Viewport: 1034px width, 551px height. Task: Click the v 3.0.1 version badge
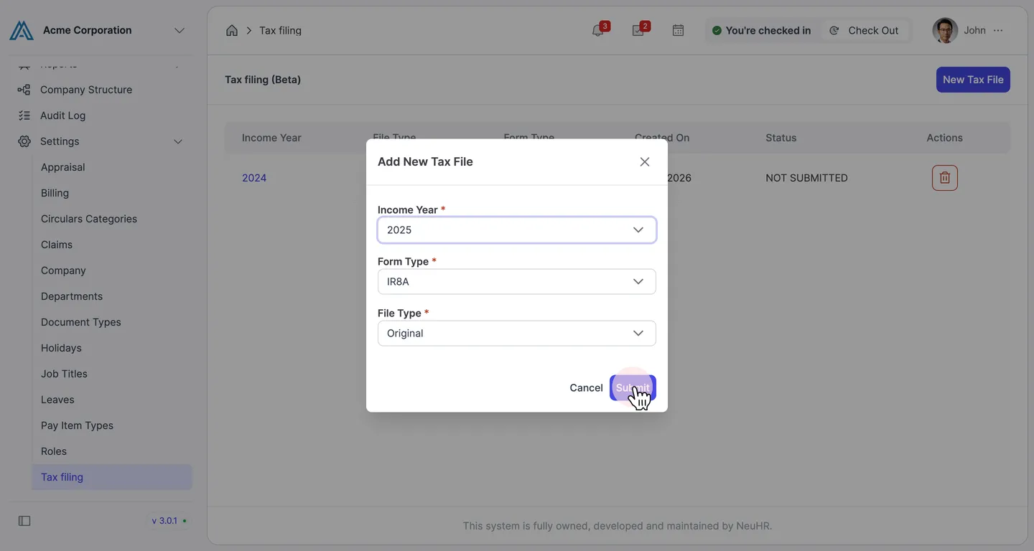pos(169,521)
